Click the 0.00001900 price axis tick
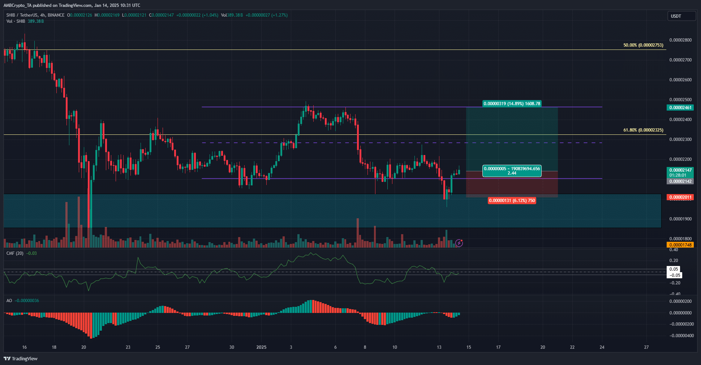Image resolution: width=701 pixels, height=365 pixels. point(680,219)
